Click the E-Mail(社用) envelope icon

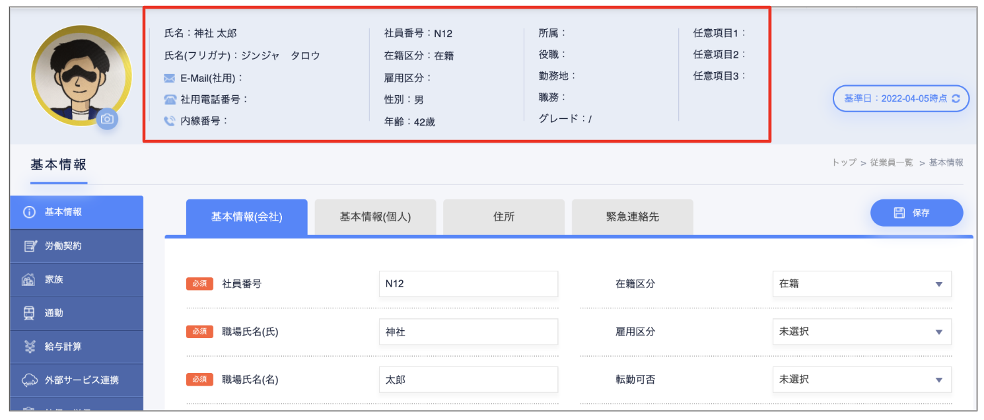[x=170, y=78]
